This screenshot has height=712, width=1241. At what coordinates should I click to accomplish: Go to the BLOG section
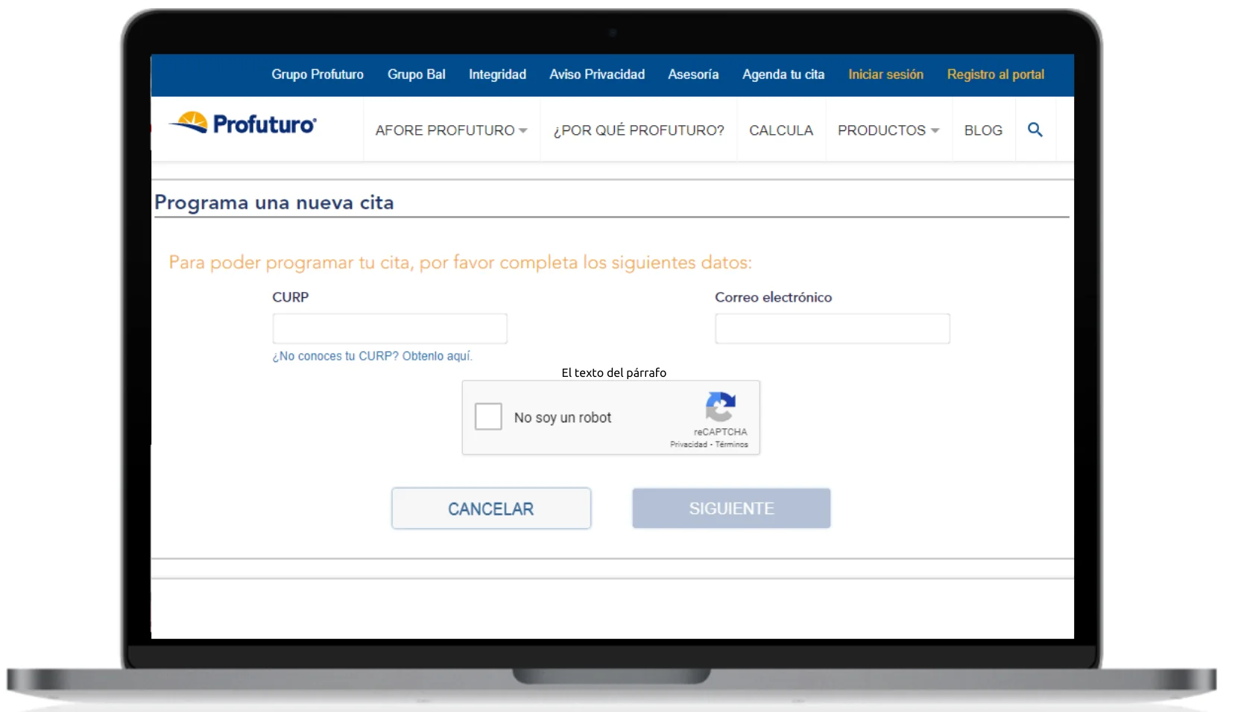pyautogui.click(x=982, y=130)
